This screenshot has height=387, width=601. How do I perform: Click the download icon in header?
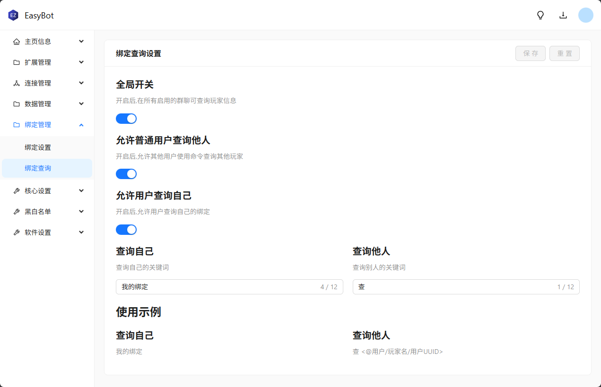pyautogui.click(x=563, y=15)
